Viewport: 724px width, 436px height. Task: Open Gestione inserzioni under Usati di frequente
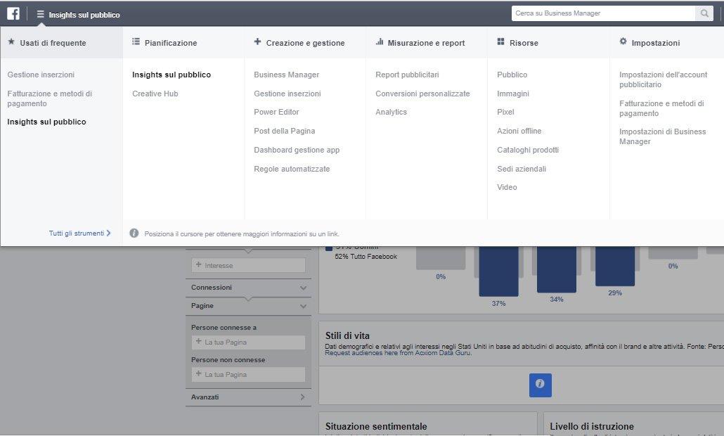41,75
